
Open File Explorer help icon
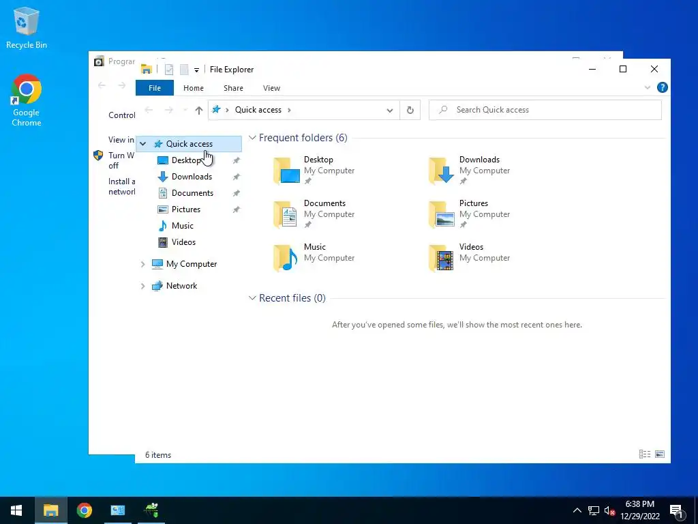click(x=662, y=87)
